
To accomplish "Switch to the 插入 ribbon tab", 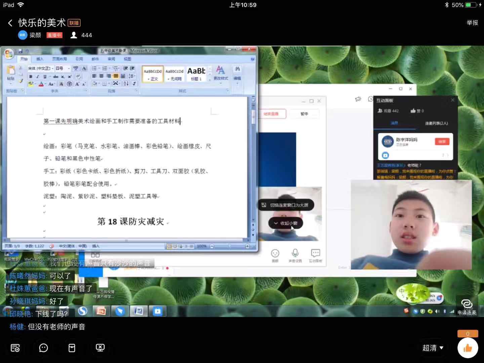I will [x=40, y=59].
